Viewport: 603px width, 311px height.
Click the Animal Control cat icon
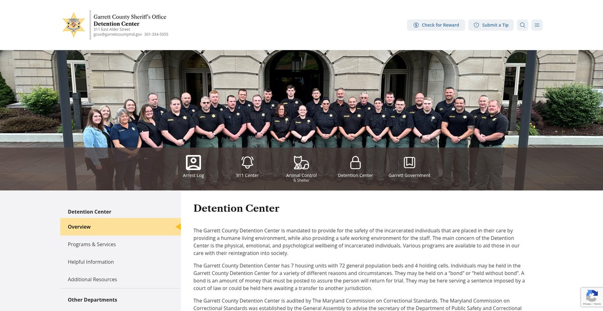(301, 162)
